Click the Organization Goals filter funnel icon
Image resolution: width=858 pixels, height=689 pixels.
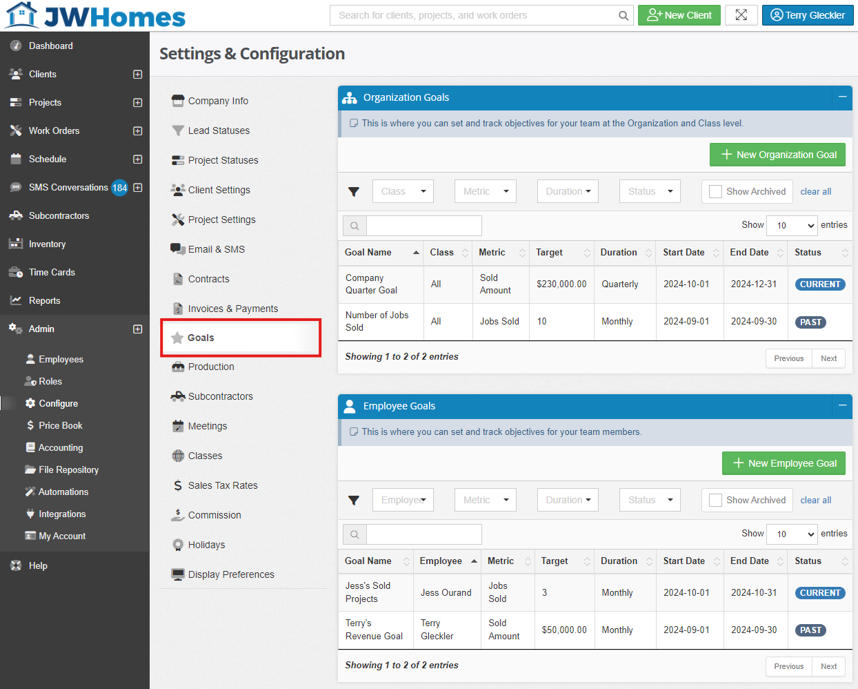coord(354,192)
